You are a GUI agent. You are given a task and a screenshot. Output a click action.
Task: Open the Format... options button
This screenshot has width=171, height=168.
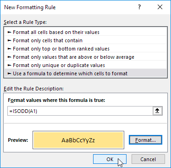(x=145, y=140)
